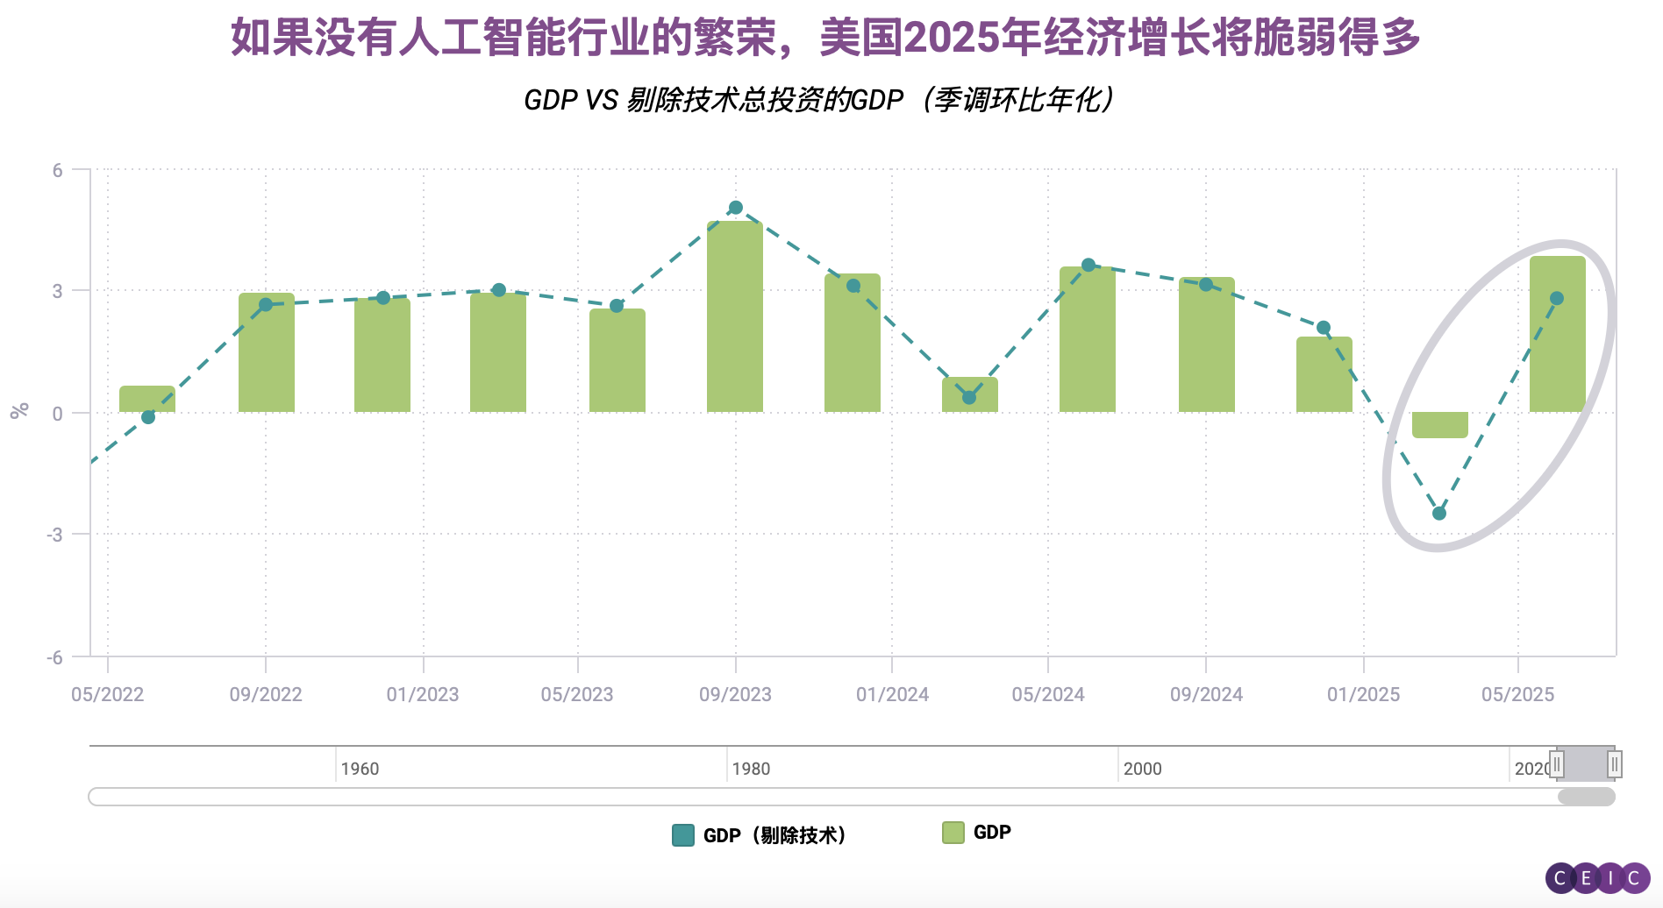Click the green GDP legend swatch
This screenshot has width=1663, height=908.
(x=953, y=833)
